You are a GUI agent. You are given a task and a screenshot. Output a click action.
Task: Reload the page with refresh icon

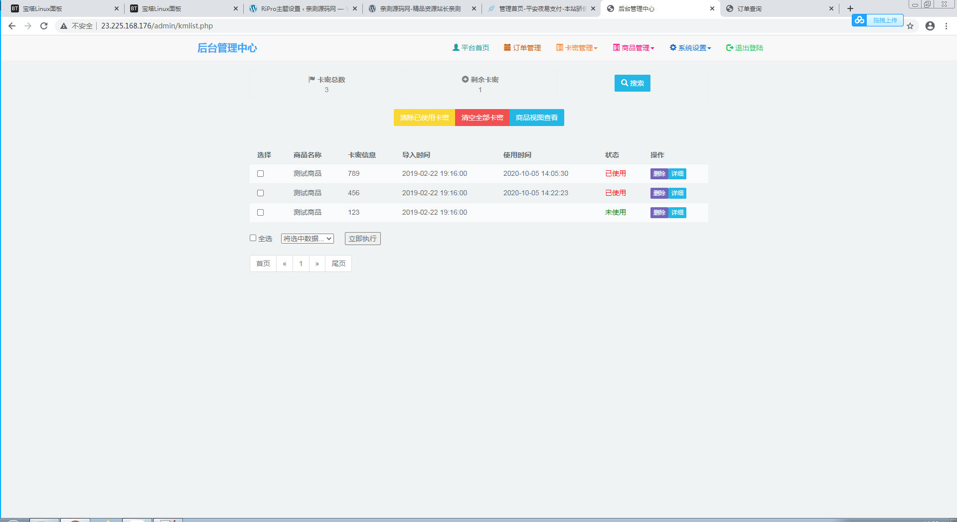[44, 26]
